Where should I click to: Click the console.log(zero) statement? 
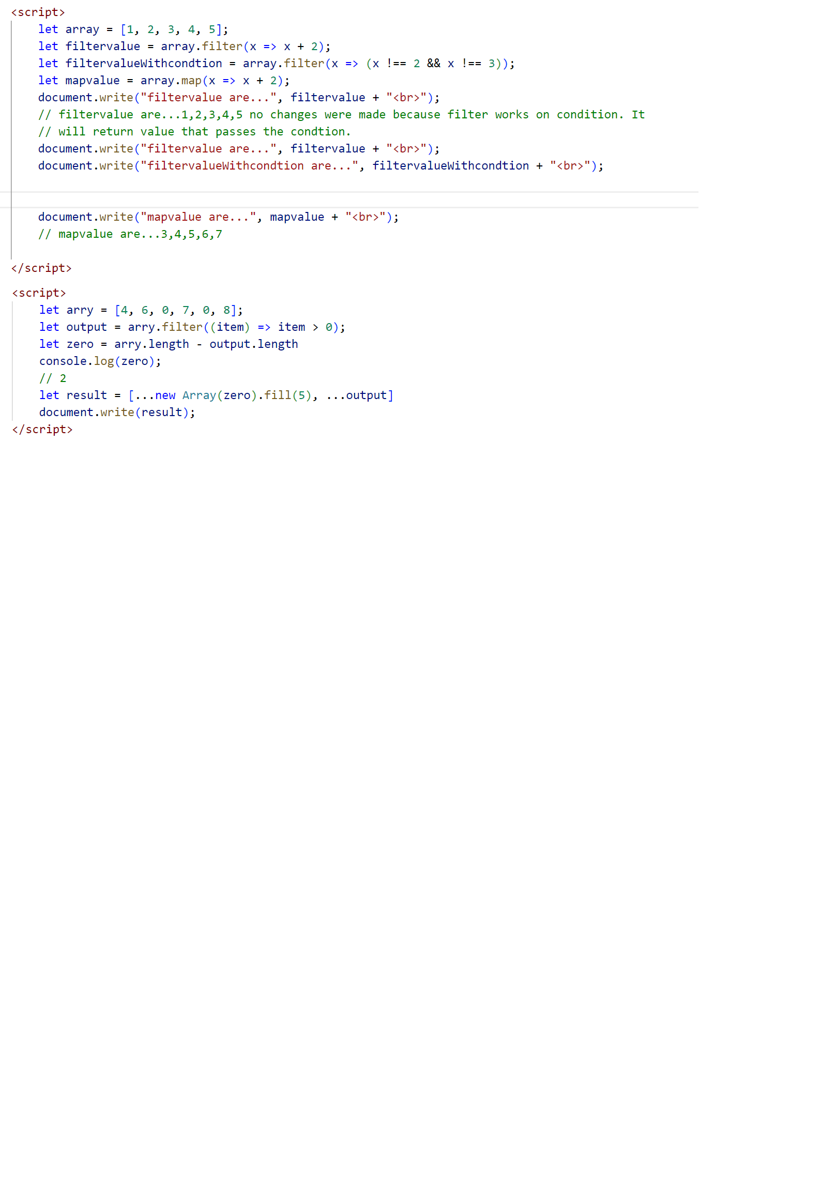pos(100,361)
